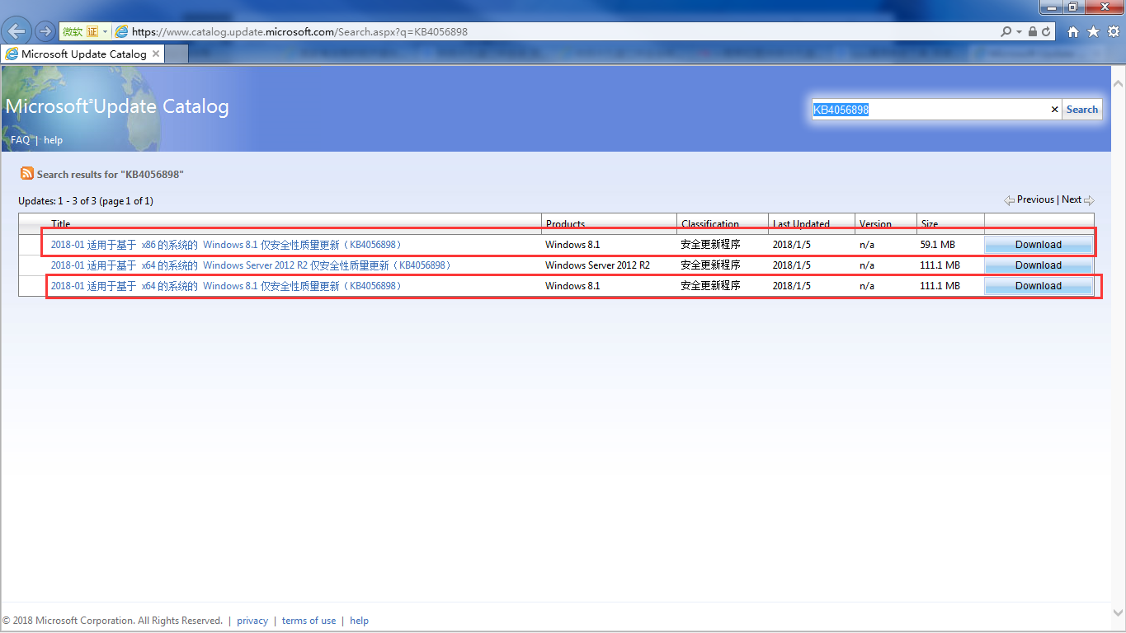Clear search box with X icon

(x=1054, y=110)
